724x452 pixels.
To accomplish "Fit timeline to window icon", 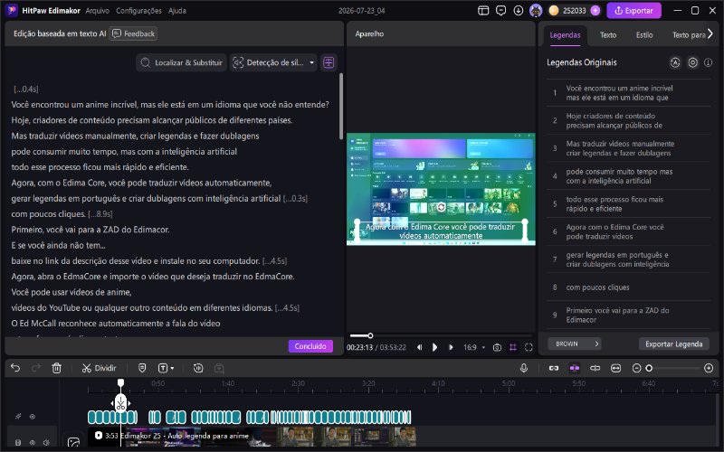I will 616,368.
